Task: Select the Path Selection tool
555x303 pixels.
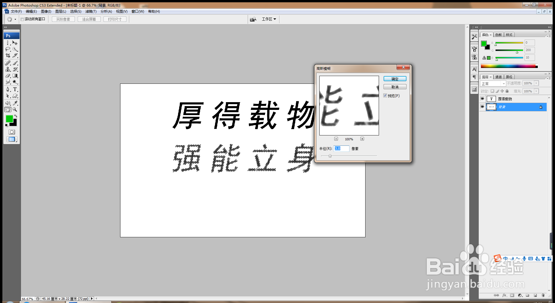Action: 8,96
